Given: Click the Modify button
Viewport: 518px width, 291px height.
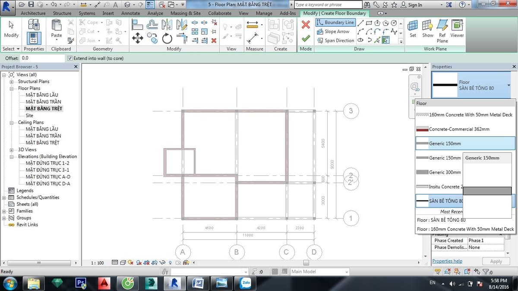Looking at the screenshot, I should (x=11, y=29).
